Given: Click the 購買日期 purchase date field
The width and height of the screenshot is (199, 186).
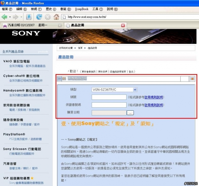Looking at the screenshot, I should [x=109, y=113].
